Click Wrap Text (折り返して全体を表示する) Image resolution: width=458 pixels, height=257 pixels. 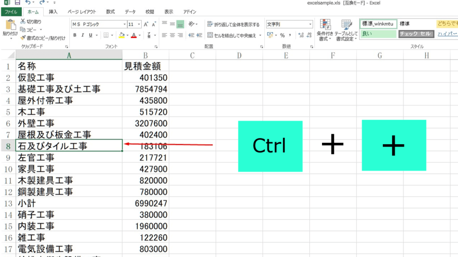pos(233,24)
